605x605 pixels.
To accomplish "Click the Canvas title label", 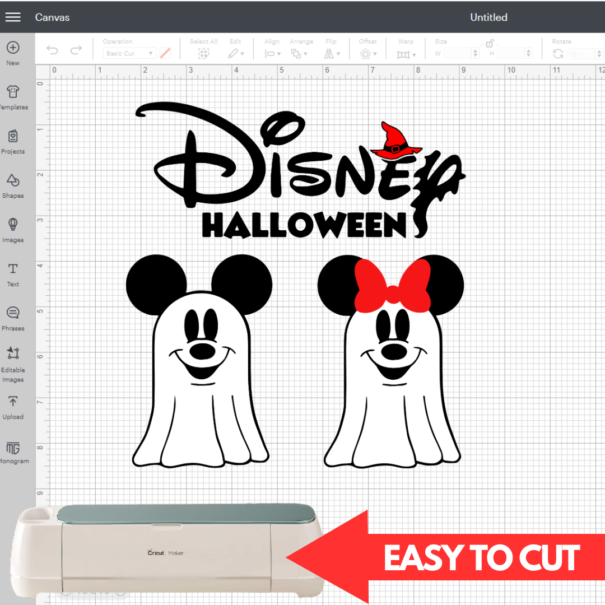I will coord(53,17).
